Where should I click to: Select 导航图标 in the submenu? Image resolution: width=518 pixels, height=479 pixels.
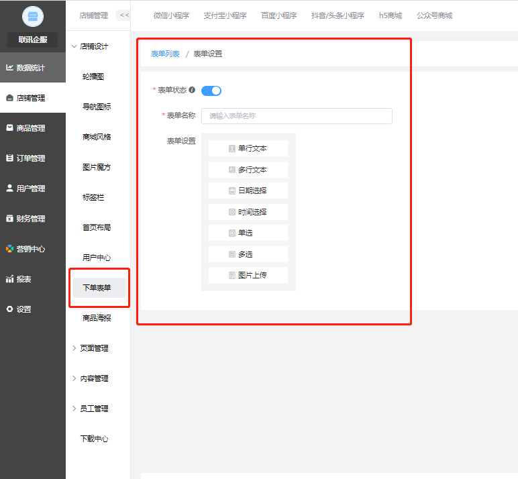click(x=97, y=107)
